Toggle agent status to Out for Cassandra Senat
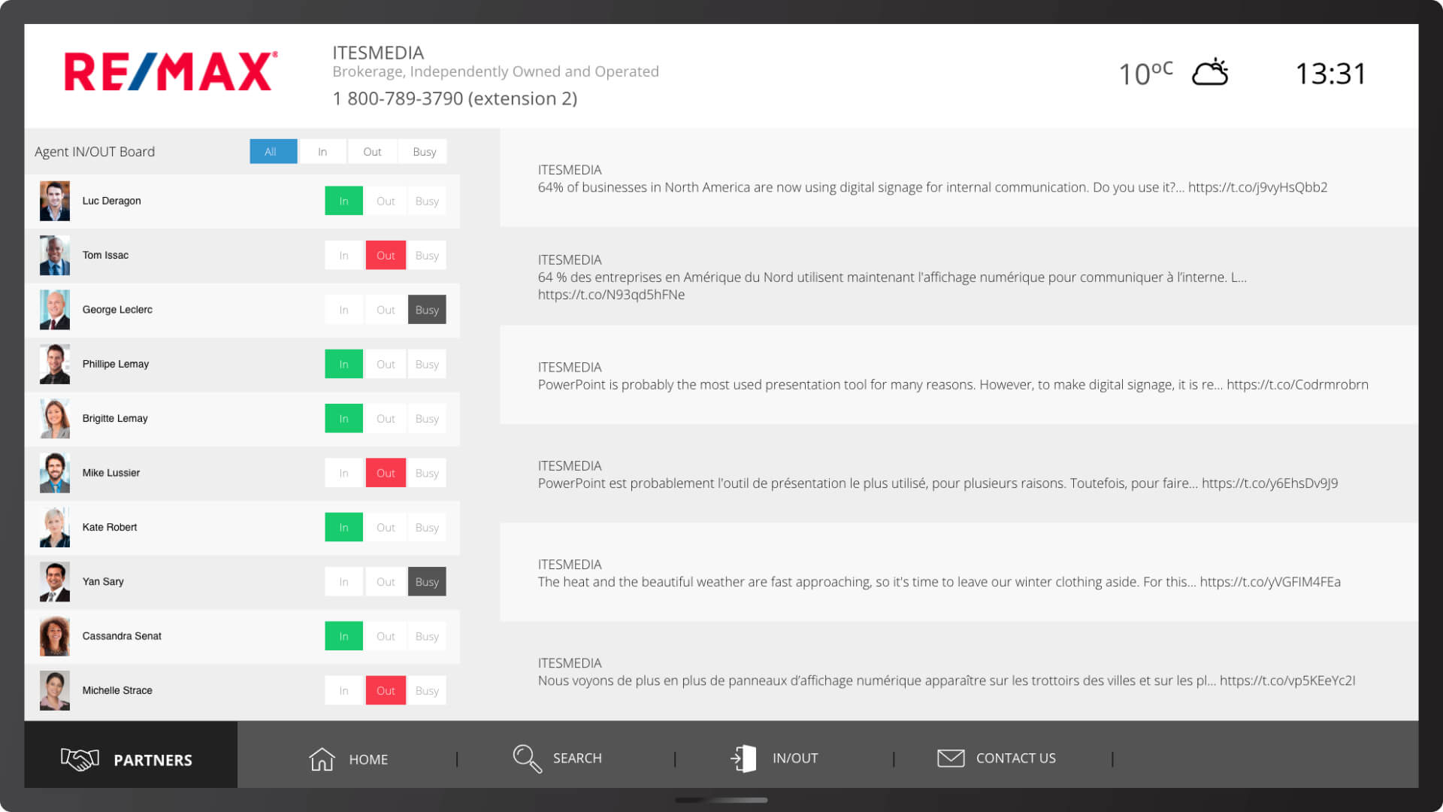 pyautogui.click(x=385, y=635)
